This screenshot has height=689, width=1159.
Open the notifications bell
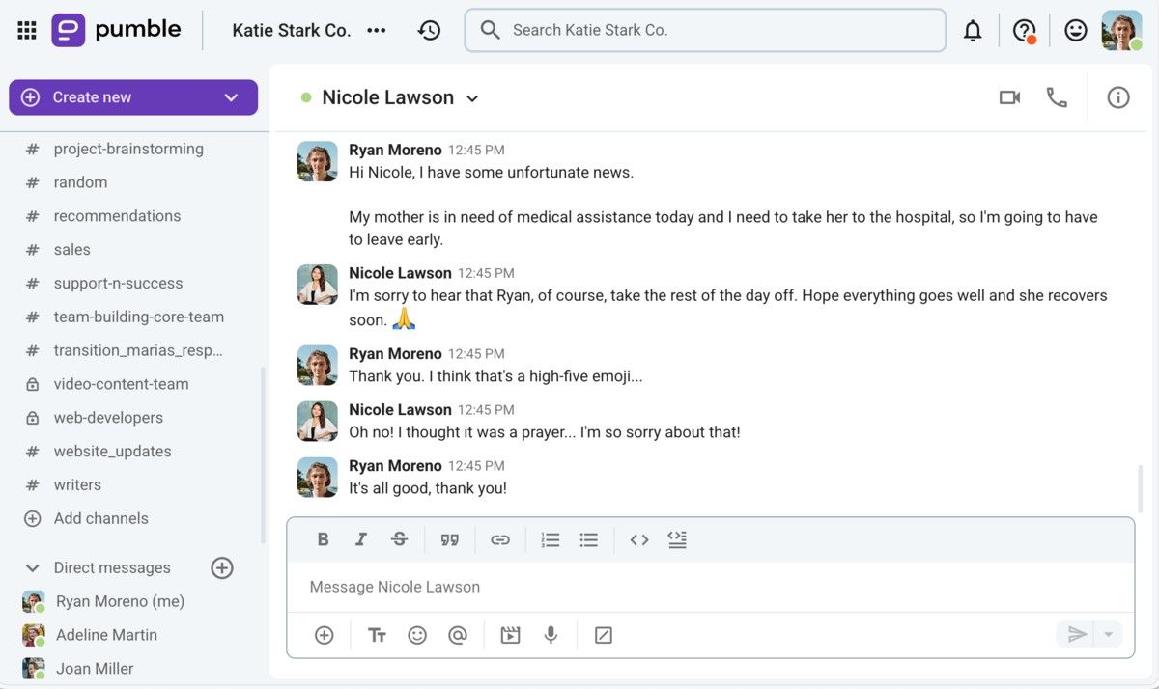[x=973, y=31]
